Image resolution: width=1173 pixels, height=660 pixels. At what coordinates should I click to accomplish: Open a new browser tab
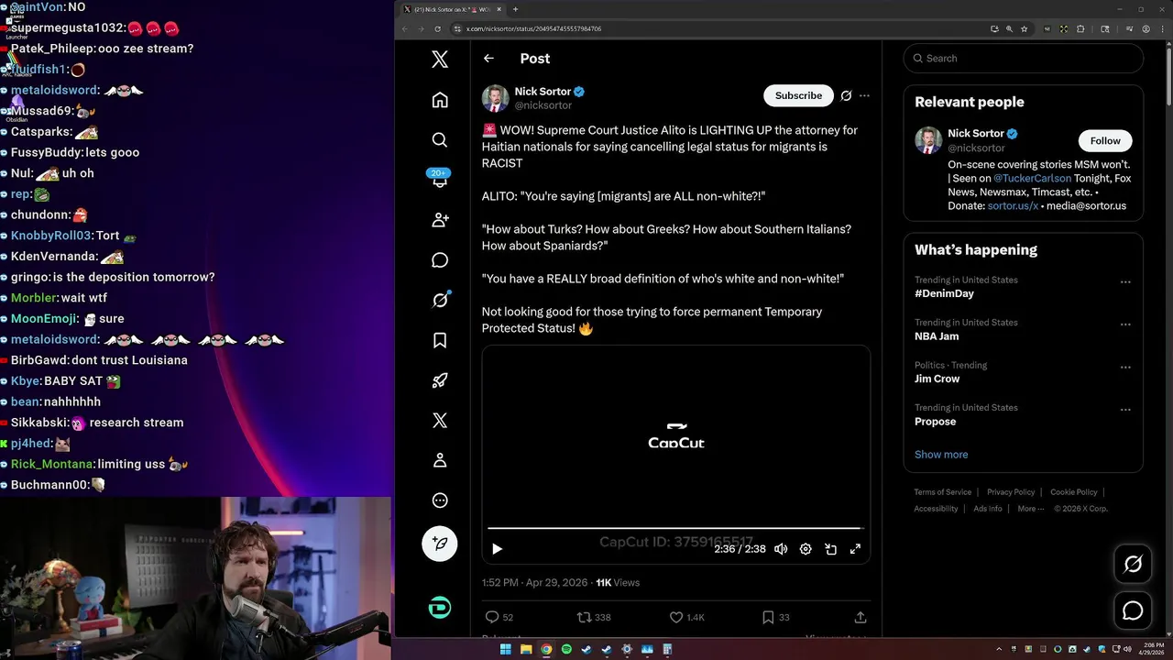515,9
